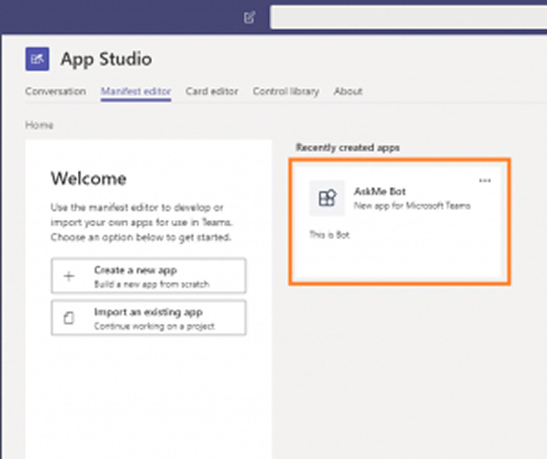Go to the Control library tab
Screen dimensions: 547x459
(286, 92)
